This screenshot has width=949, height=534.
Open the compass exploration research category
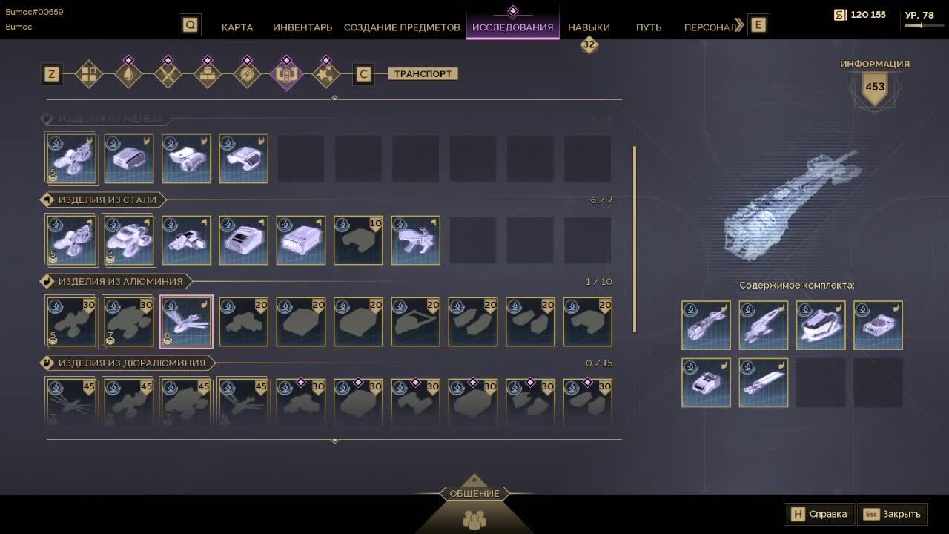pyautogui.click(x=247, y=74)
